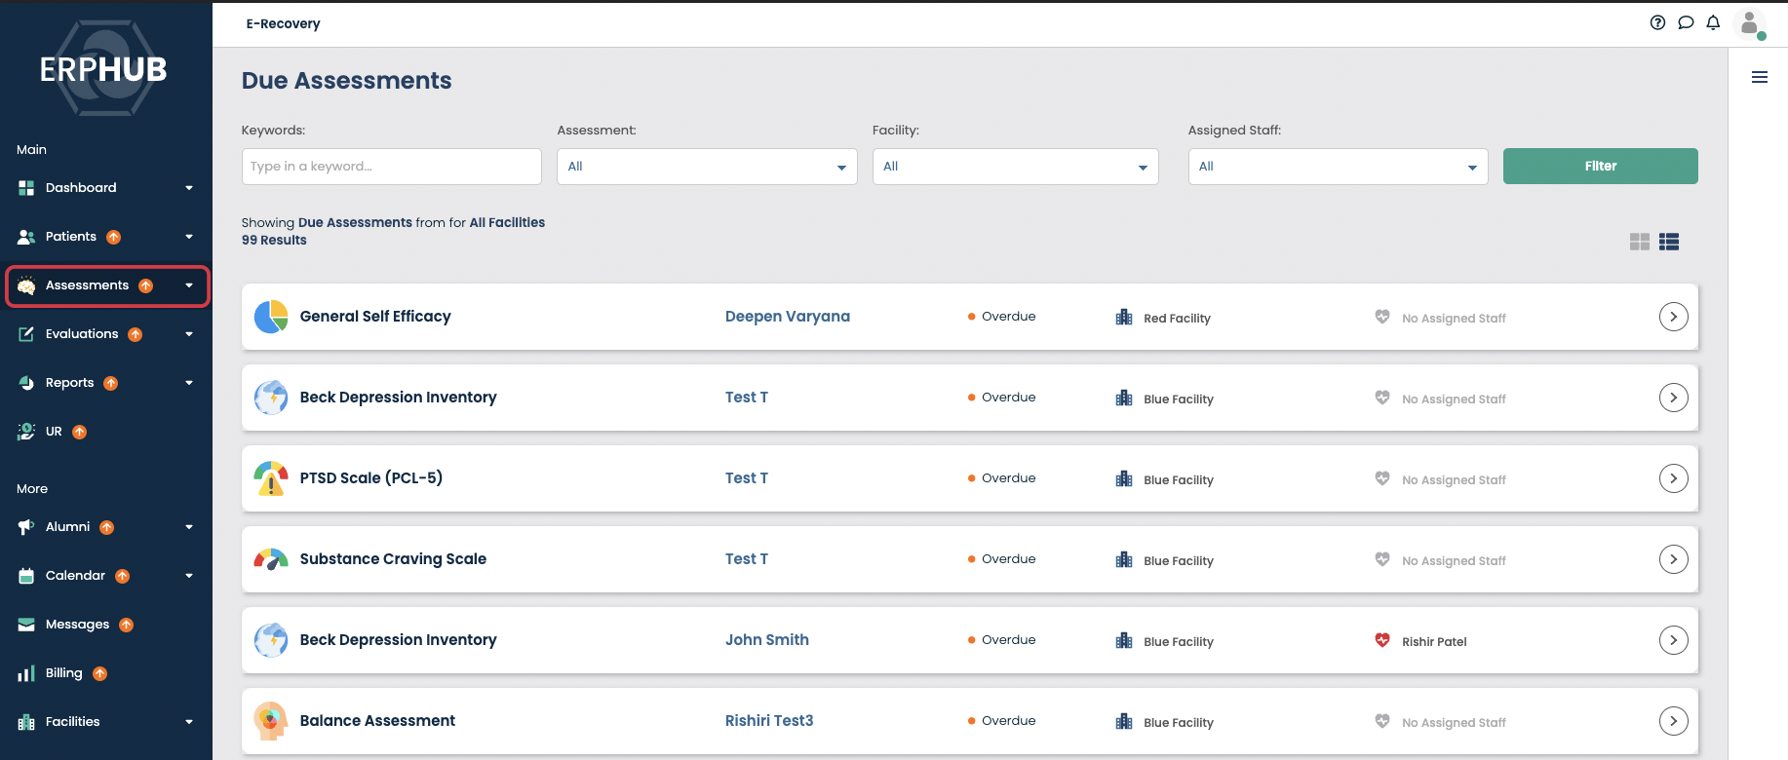The height and width of the screenshot is (760, 1788).
Task: Click the Keywords search input field
Action: (x=391, y=167)
